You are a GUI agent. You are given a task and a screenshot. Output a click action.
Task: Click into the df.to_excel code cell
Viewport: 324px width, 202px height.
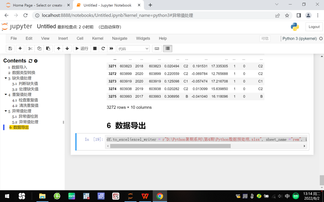coord(206,139)
